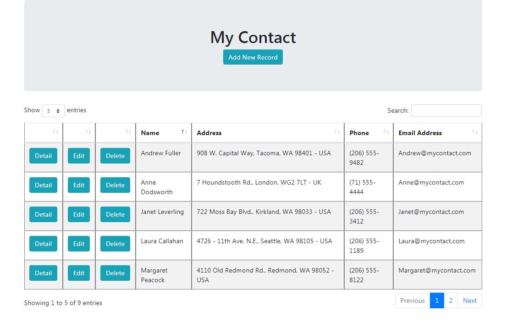Sort by the Name column header
Image resolution: width=506 pixels, height=322 pixels.
pos(164,133)
